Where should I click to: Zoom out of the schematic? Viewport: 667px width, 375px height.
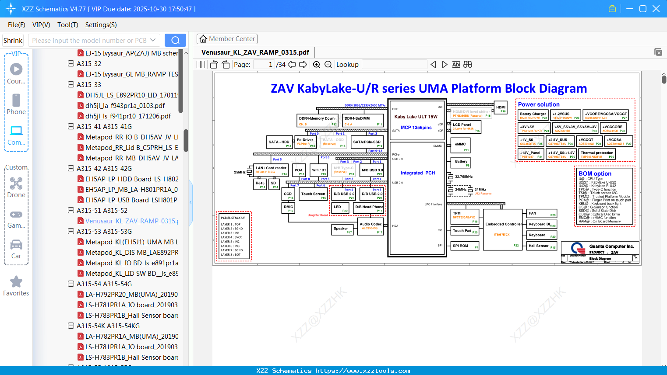tap(328, 65)
